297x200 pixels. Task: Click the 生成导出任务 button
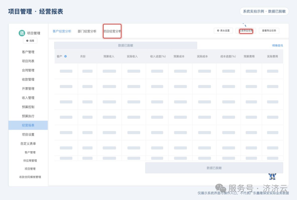pyautogui.click(x=246, y=31)
